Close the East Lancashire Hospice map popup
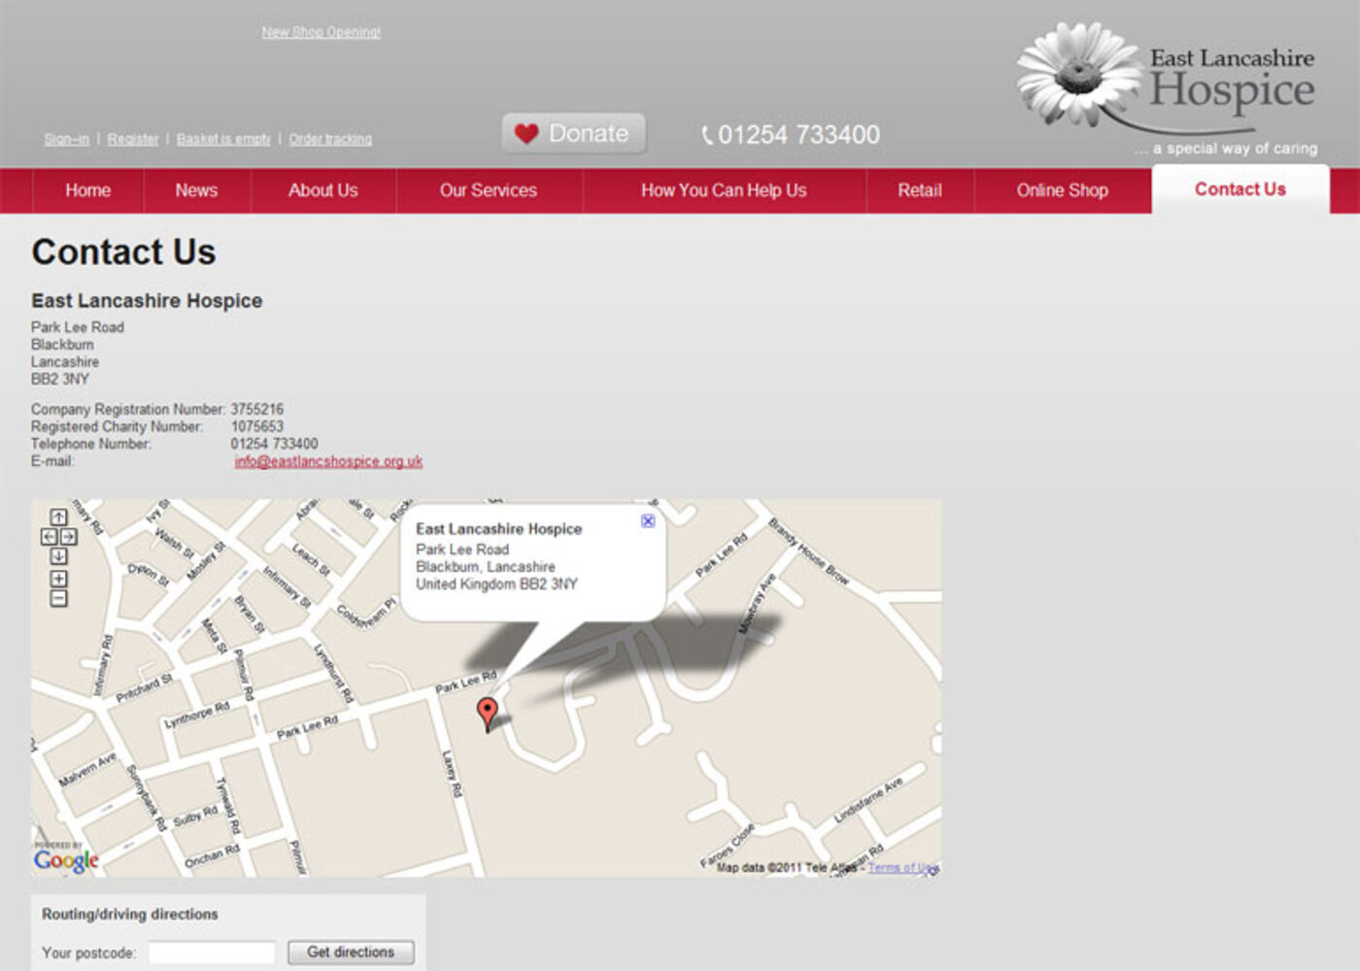The width and height of the screenshot is (1360, 971). pyautogui.click(x=648, y=521)
